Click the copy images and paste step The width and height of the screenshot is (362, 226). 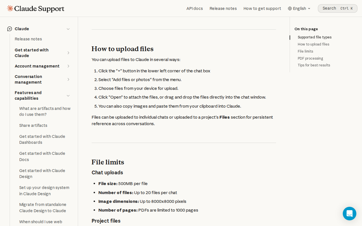click(170, 106)
